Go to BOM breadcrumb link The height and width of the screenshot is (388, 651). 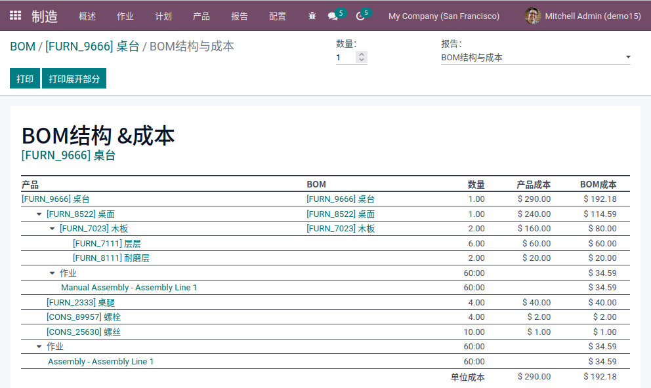22,47
